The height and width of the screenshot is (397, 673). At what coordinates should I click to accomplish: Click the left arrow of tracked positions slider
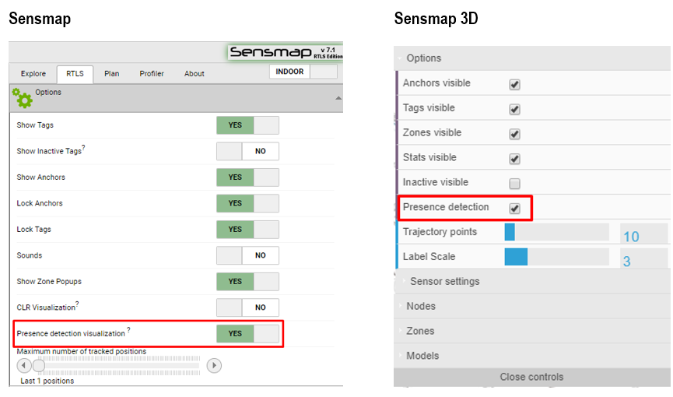point(24,366)
